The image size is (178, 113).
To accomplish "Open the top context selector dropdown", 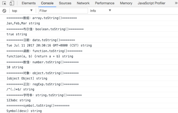I will click(22, 11).
